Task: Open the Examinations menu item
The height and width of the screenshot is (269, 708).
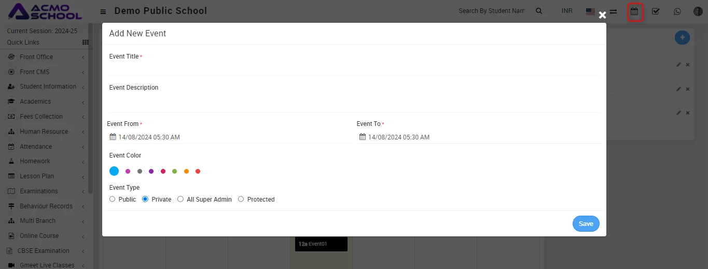Action: [x=39, y=191]
